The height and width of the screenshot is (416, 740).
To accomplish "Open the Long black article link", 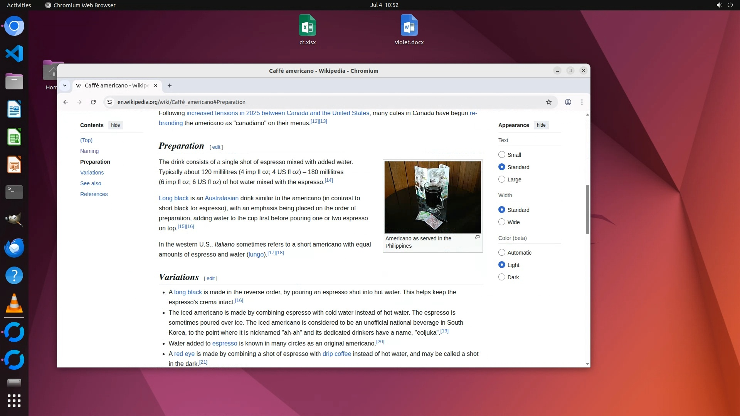I will [173, 198].
